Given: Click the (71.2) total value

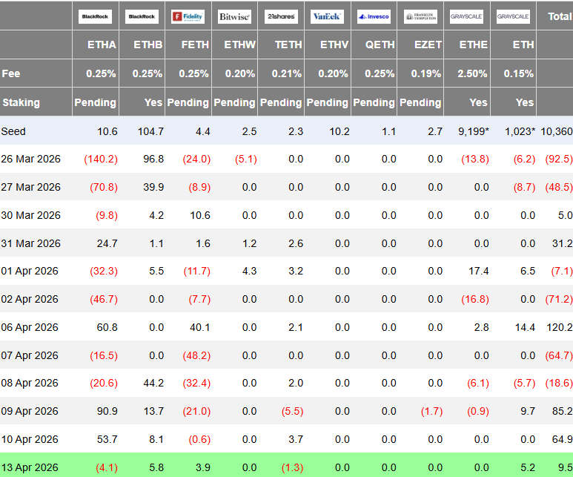Looking at the screenshot, I should click(x=559, y=299).
